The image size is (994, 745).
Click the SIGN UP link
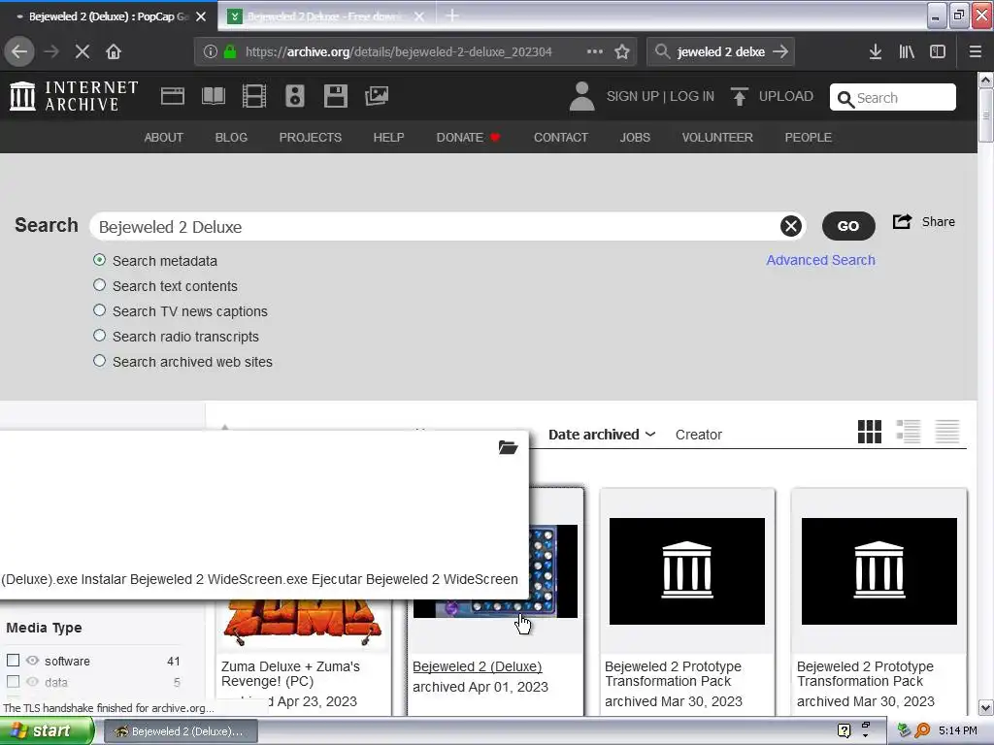pos(633,96)
